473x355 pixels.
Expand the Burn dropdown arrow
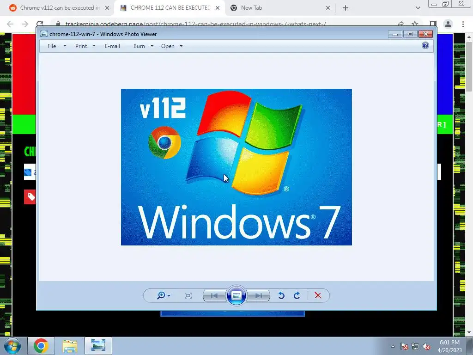coord(152,46)
